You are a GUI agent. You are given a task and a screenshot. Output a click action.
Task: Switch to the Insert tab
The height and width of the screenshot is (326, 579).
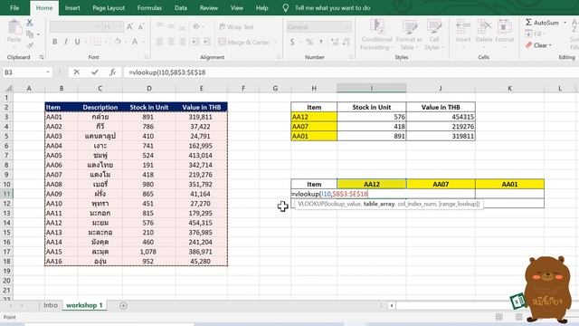pos(72,8)
